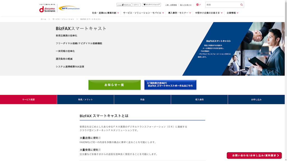The width and height of the screenshot is (287, 161).
Task: Go to ホーム in the breadcrumb
Action: (43, 19)
